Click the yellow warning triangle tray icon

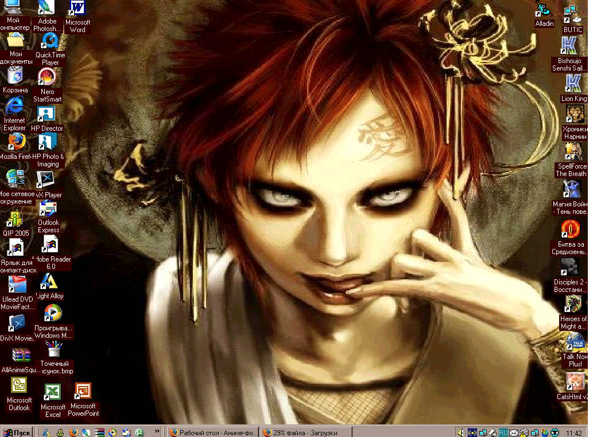[x=524, y=432]
